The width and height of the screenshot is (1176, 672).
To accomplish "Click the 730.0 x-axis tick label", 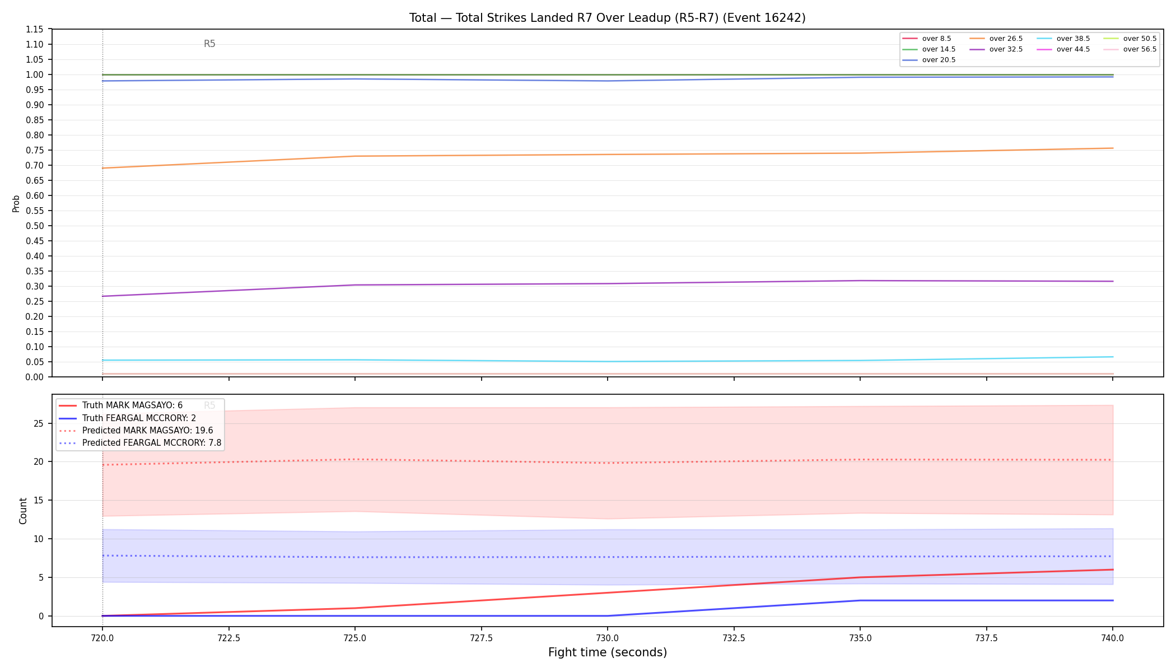I will click(x=608, y=638).
